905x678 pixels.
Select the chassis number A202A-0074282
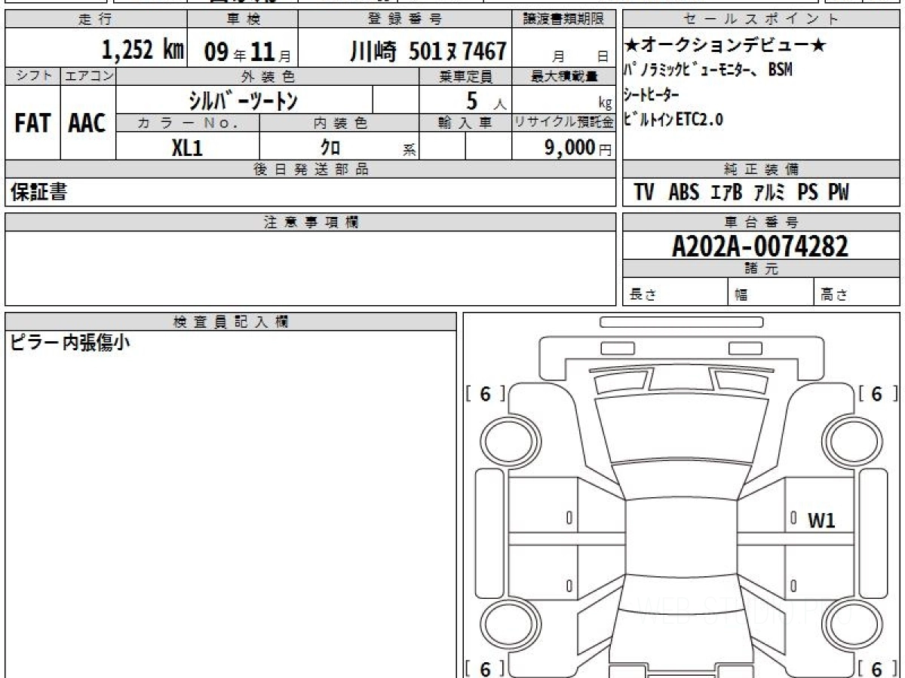tap(760, 246)
